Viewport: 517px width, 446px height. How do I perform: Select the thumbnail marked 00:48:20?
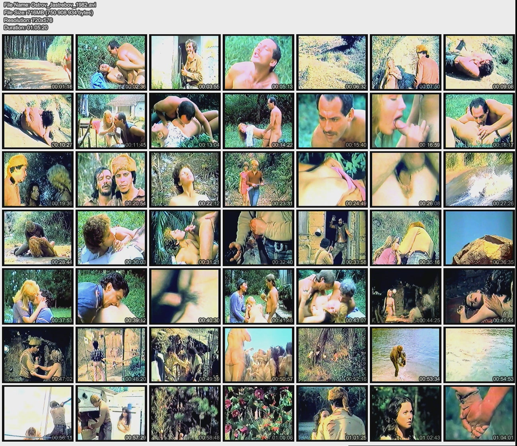[111, 354]
